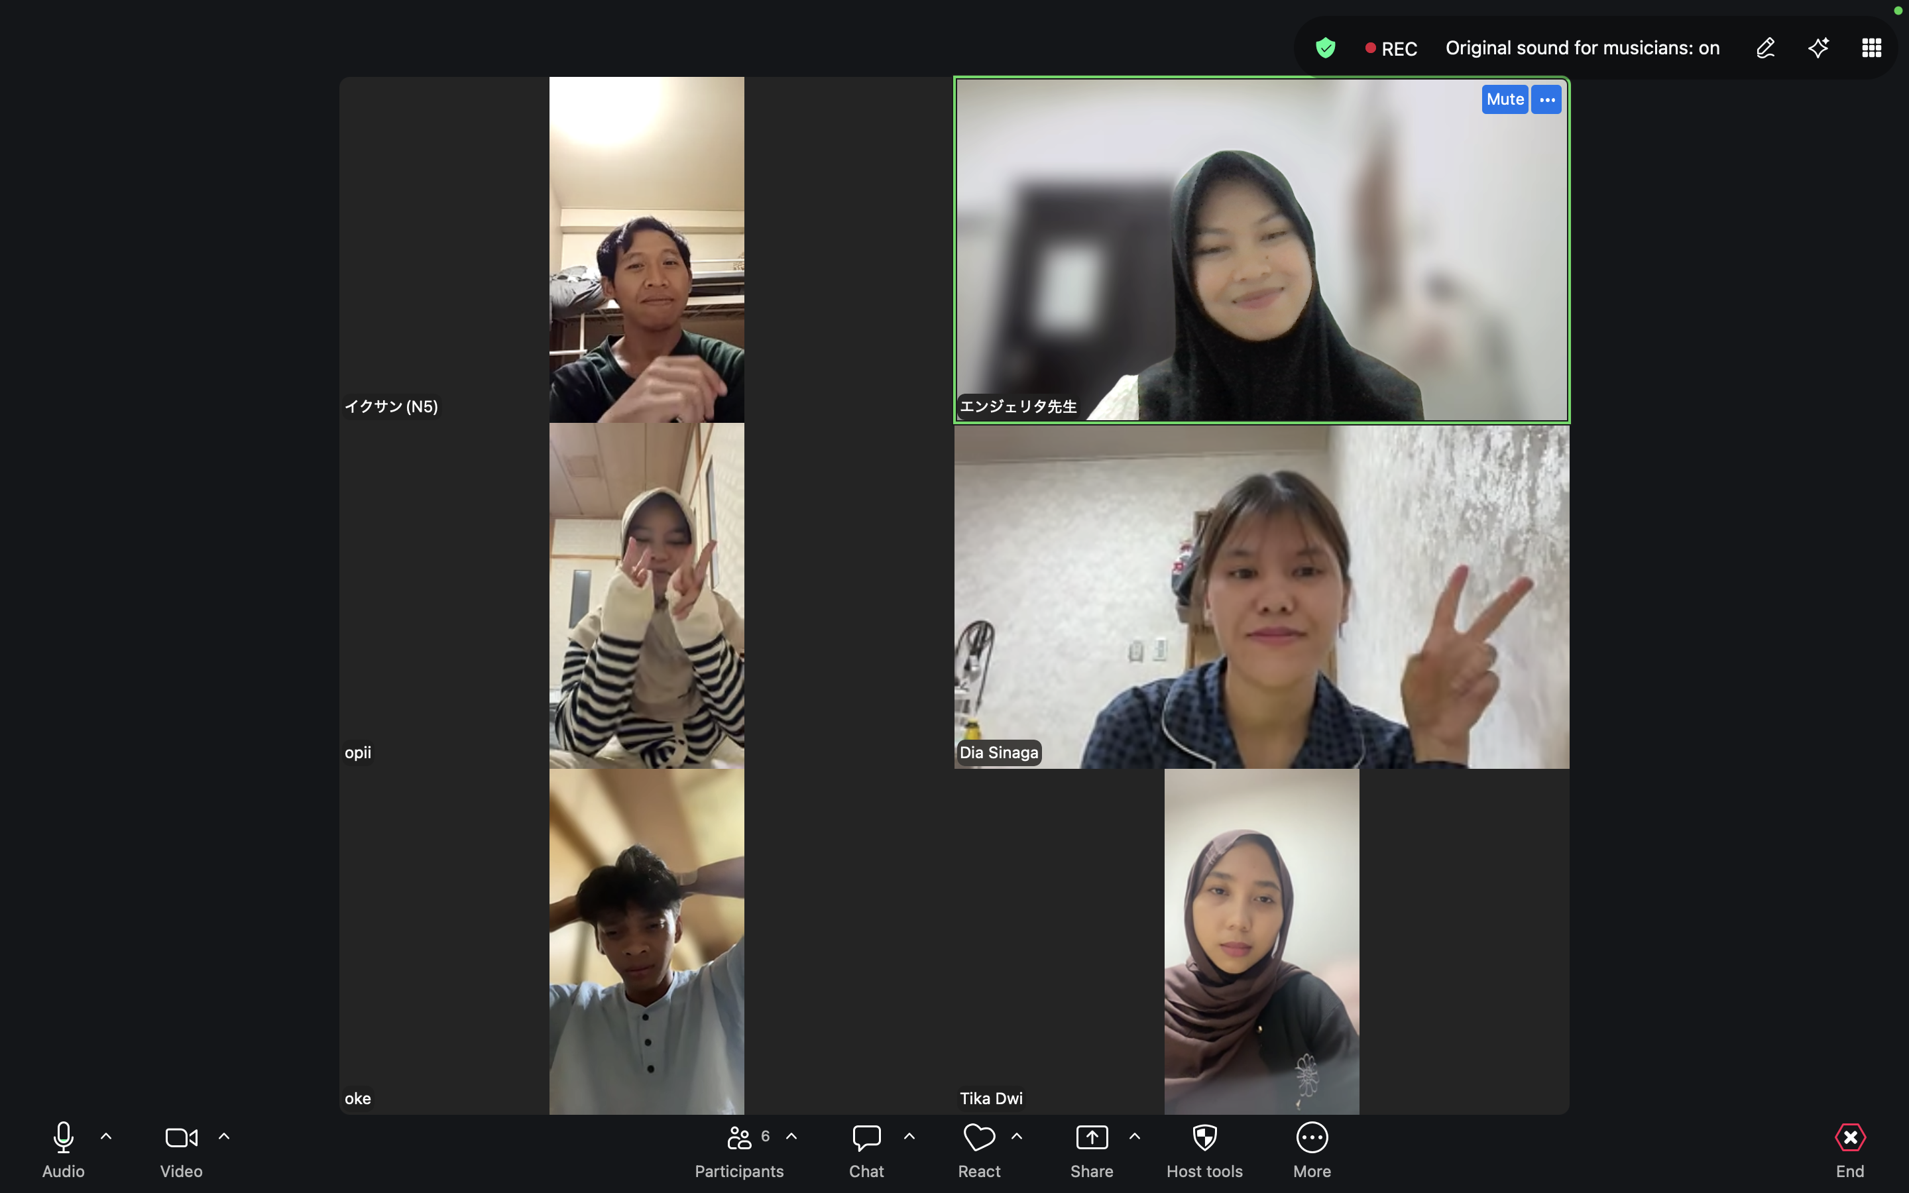This screenshot has height=1193, width=1909.
Task: Click the Tika Dwi name label
Action: coord(991,1098)
